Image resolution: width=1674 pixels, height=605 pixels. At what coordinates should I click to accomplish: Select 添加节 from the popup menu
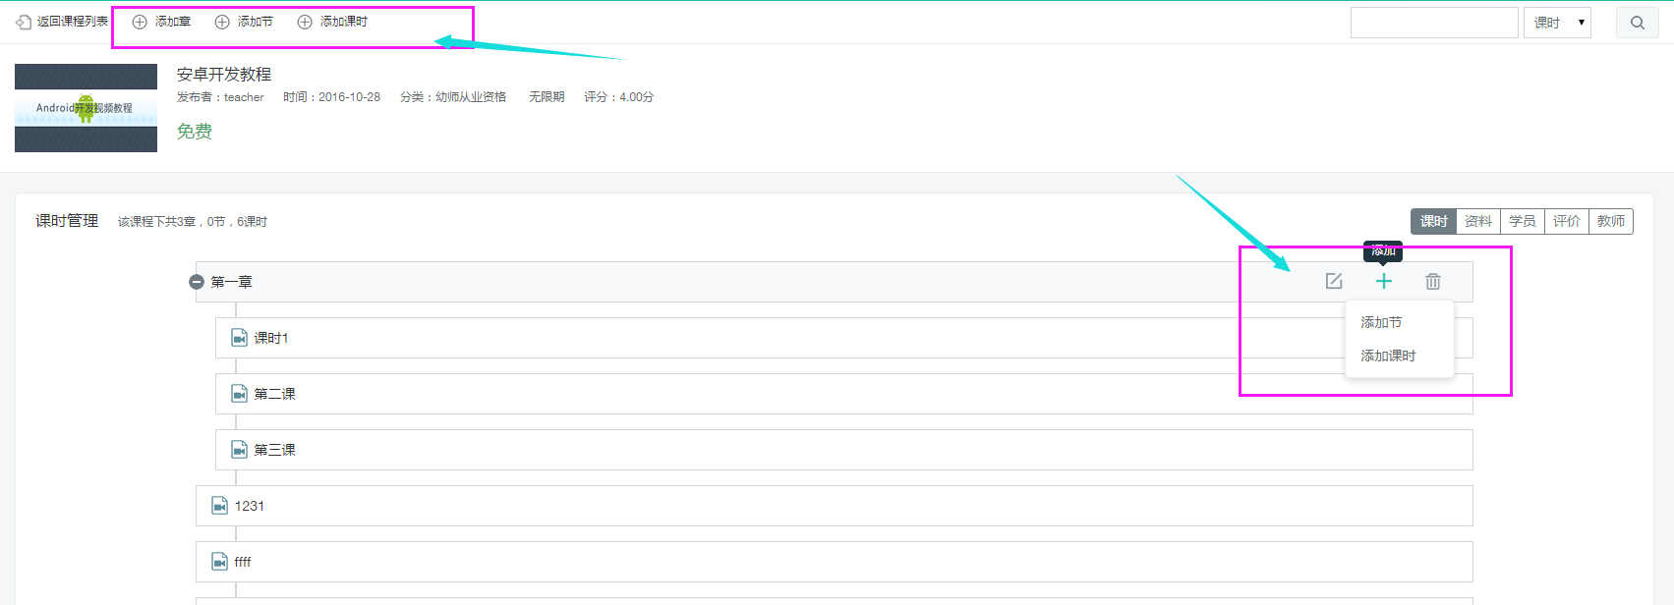(x=1381, y=322)
